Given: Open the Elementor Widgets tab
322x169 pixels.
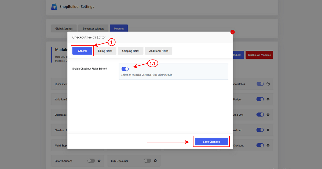Looking at the screenshot, I should coord(93,29).
